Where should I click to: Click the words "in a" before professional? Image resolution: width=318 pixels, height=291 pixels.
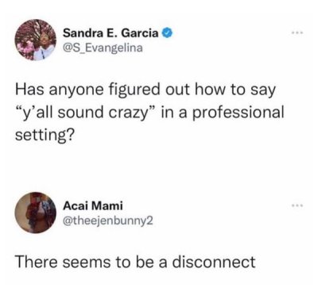[172, 113]
